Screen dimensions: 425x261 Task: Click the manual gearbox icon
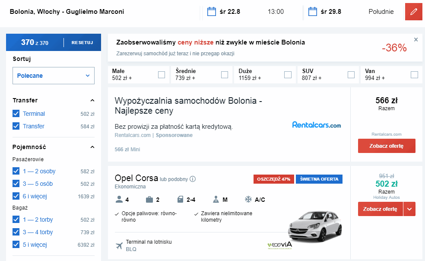pyautogui.click(x=216, y=199)
